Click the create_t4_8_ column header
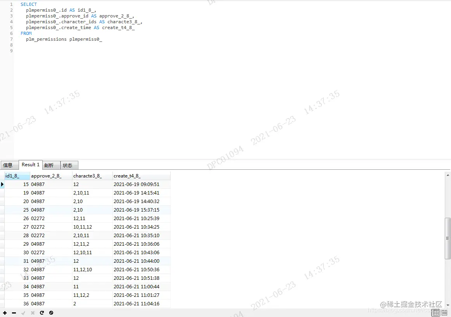Image resolution: width=451 pixels, height=317 pixels. pos(141,176)
